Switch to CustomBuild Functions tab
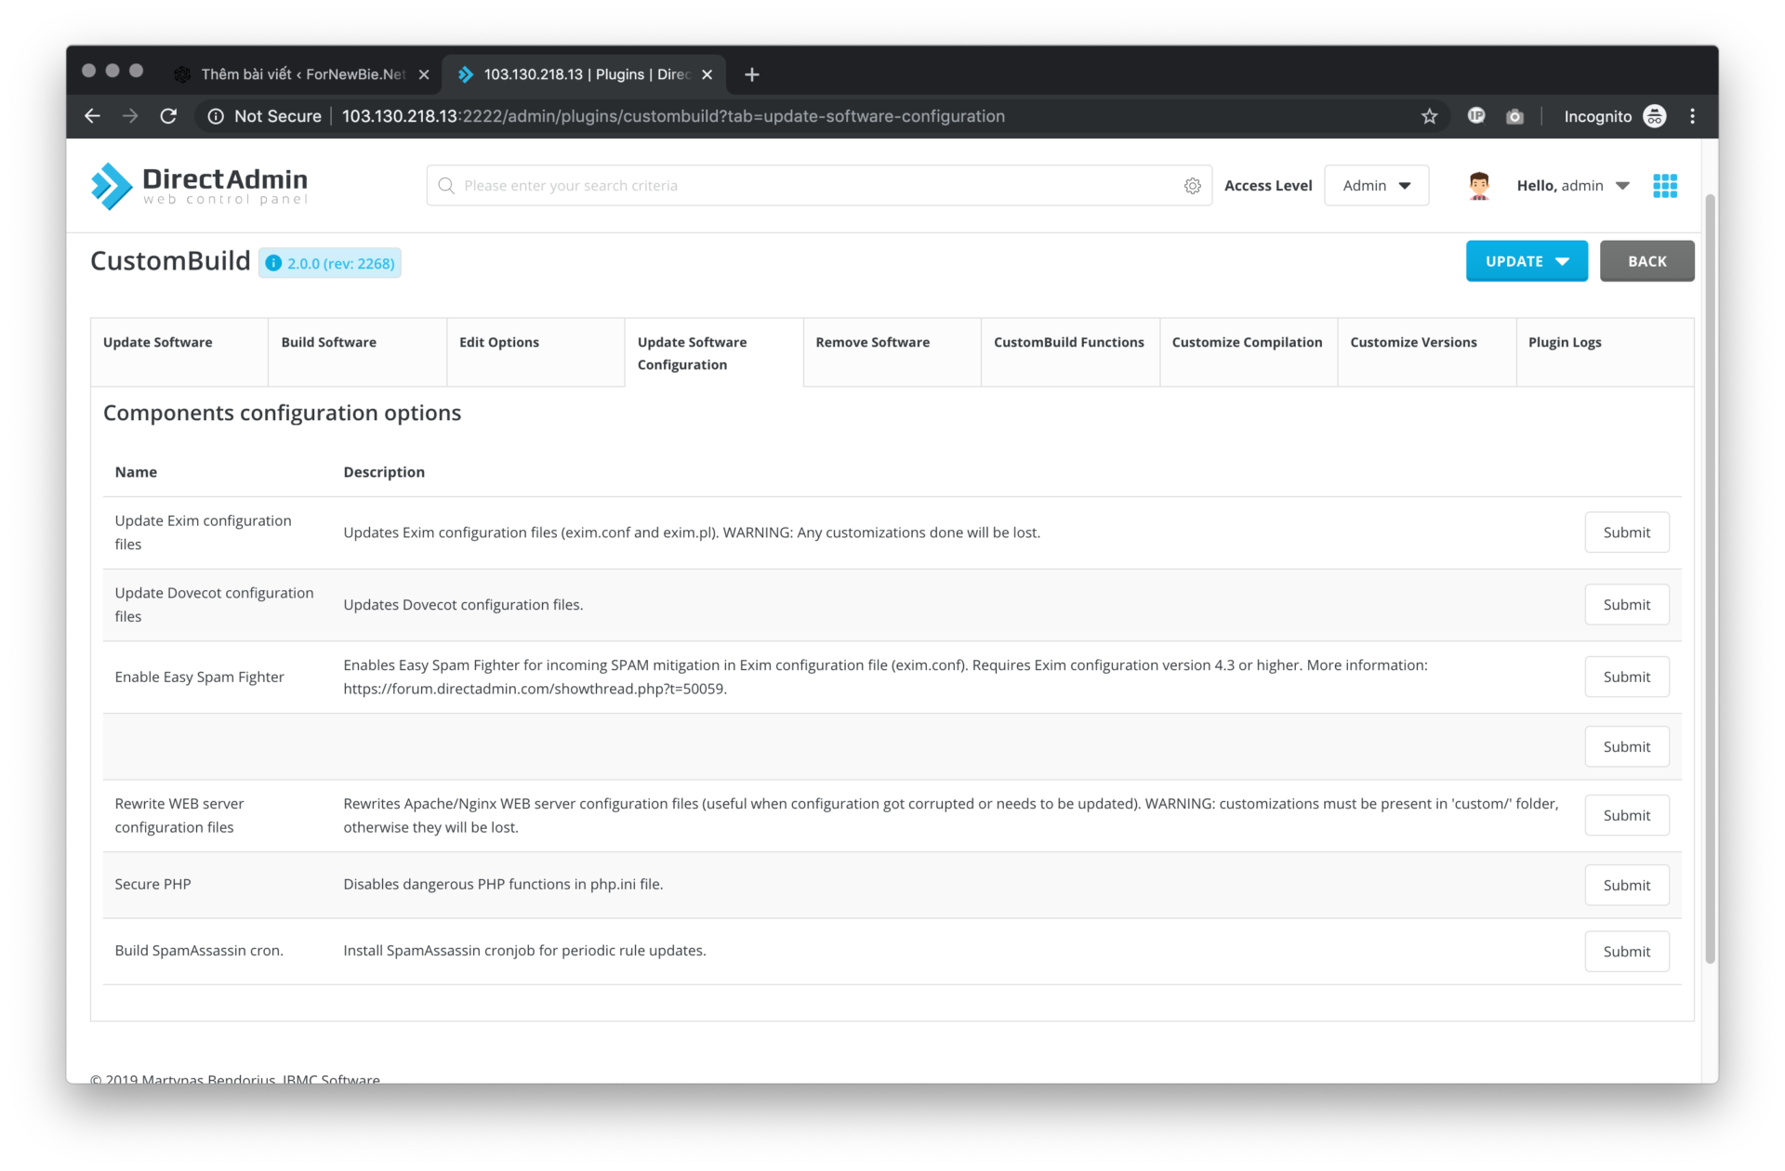 [x=1070, y=352]
